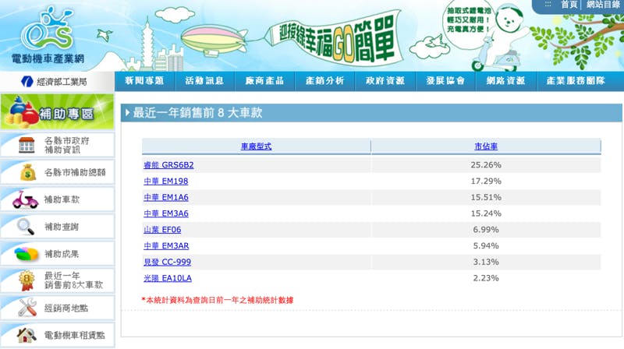Open the 產業服務團隊 menu

576,81
